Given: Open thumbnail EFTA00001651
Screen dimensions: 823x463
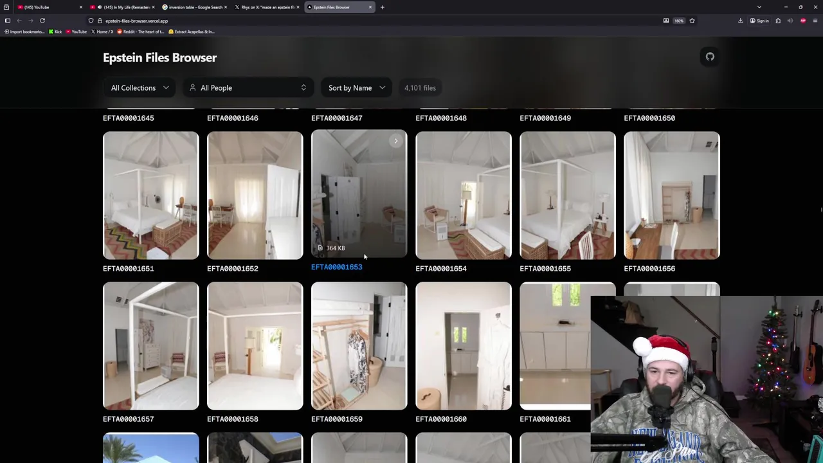Looking at the screenshot, I should pos(151,195).
